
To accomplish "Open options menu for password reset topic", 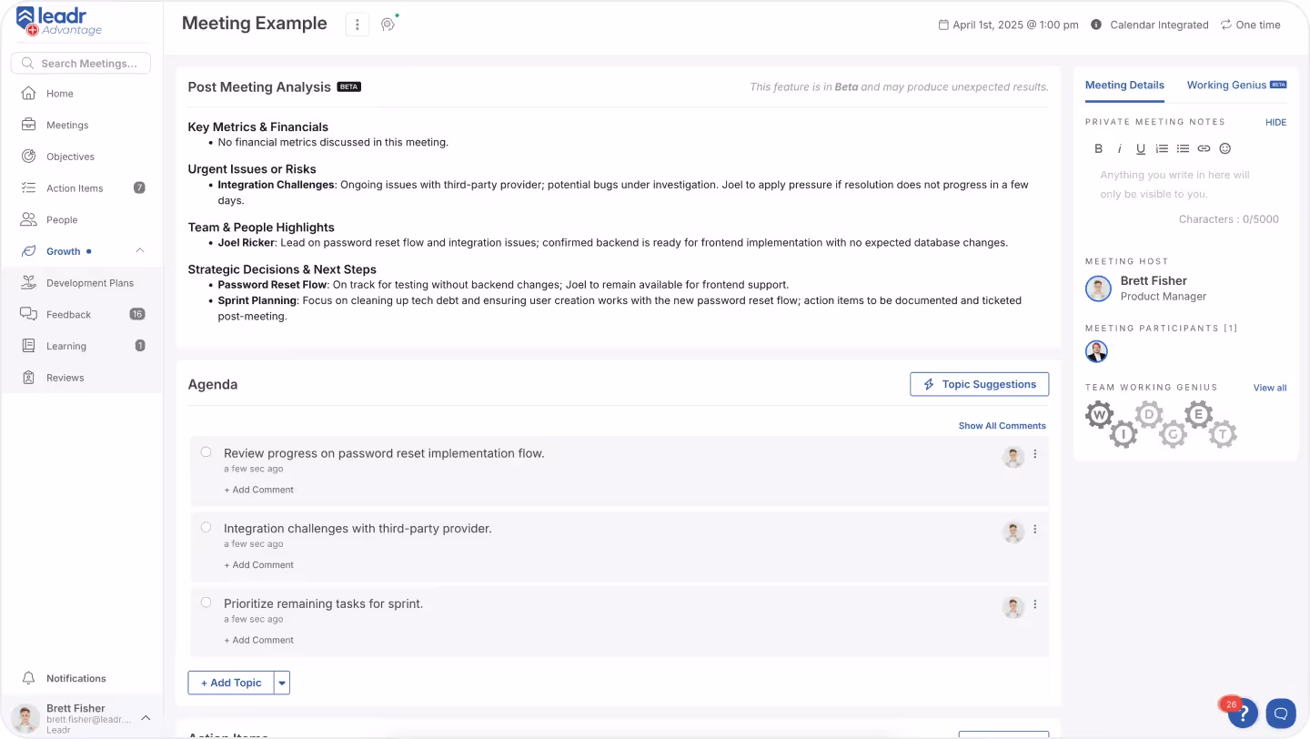I will [1035, 454].
